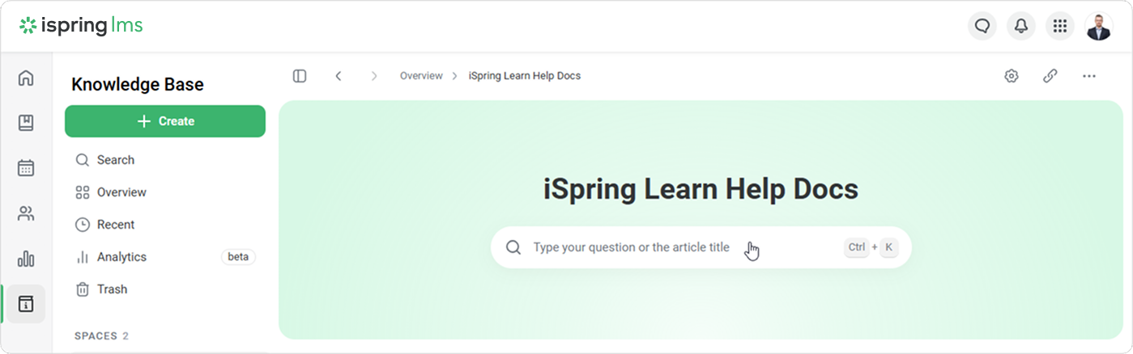
Task: Open the Users icon in left rail
Action: coord(26,213)
